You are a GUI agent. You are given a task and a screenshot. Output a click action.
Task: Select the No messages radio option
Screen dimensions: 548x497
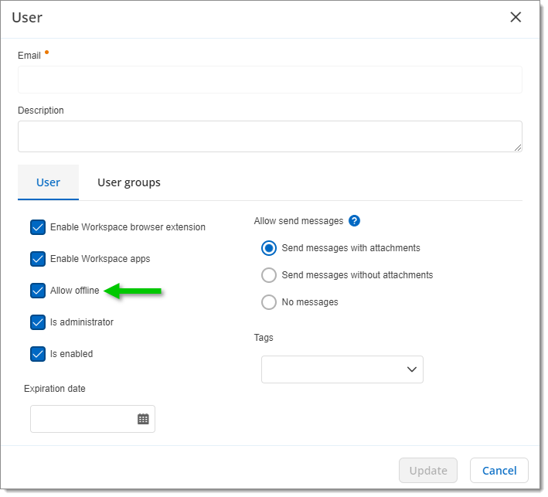(269, 302)
